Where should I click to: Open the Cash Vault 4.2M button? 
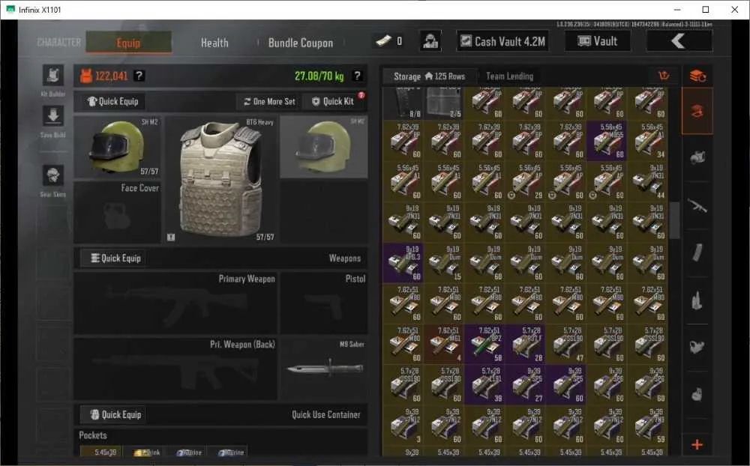click(502, 41)
